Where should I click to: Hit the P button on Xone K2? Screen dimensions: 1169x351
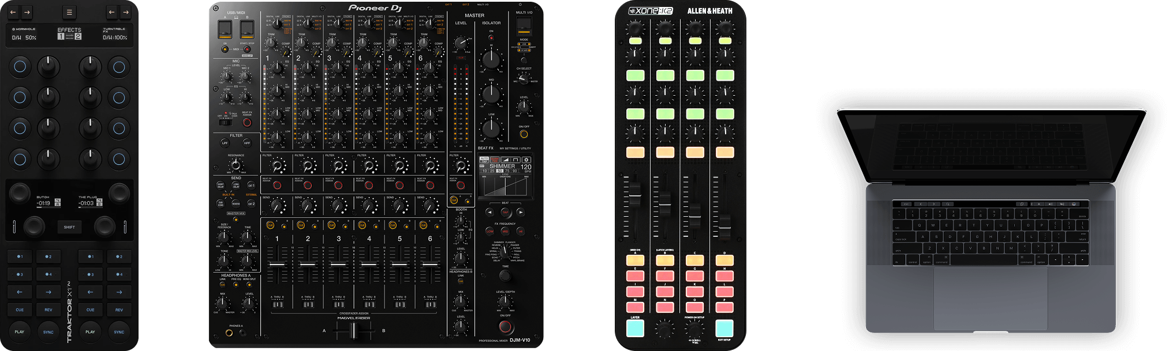coord(724,307)
